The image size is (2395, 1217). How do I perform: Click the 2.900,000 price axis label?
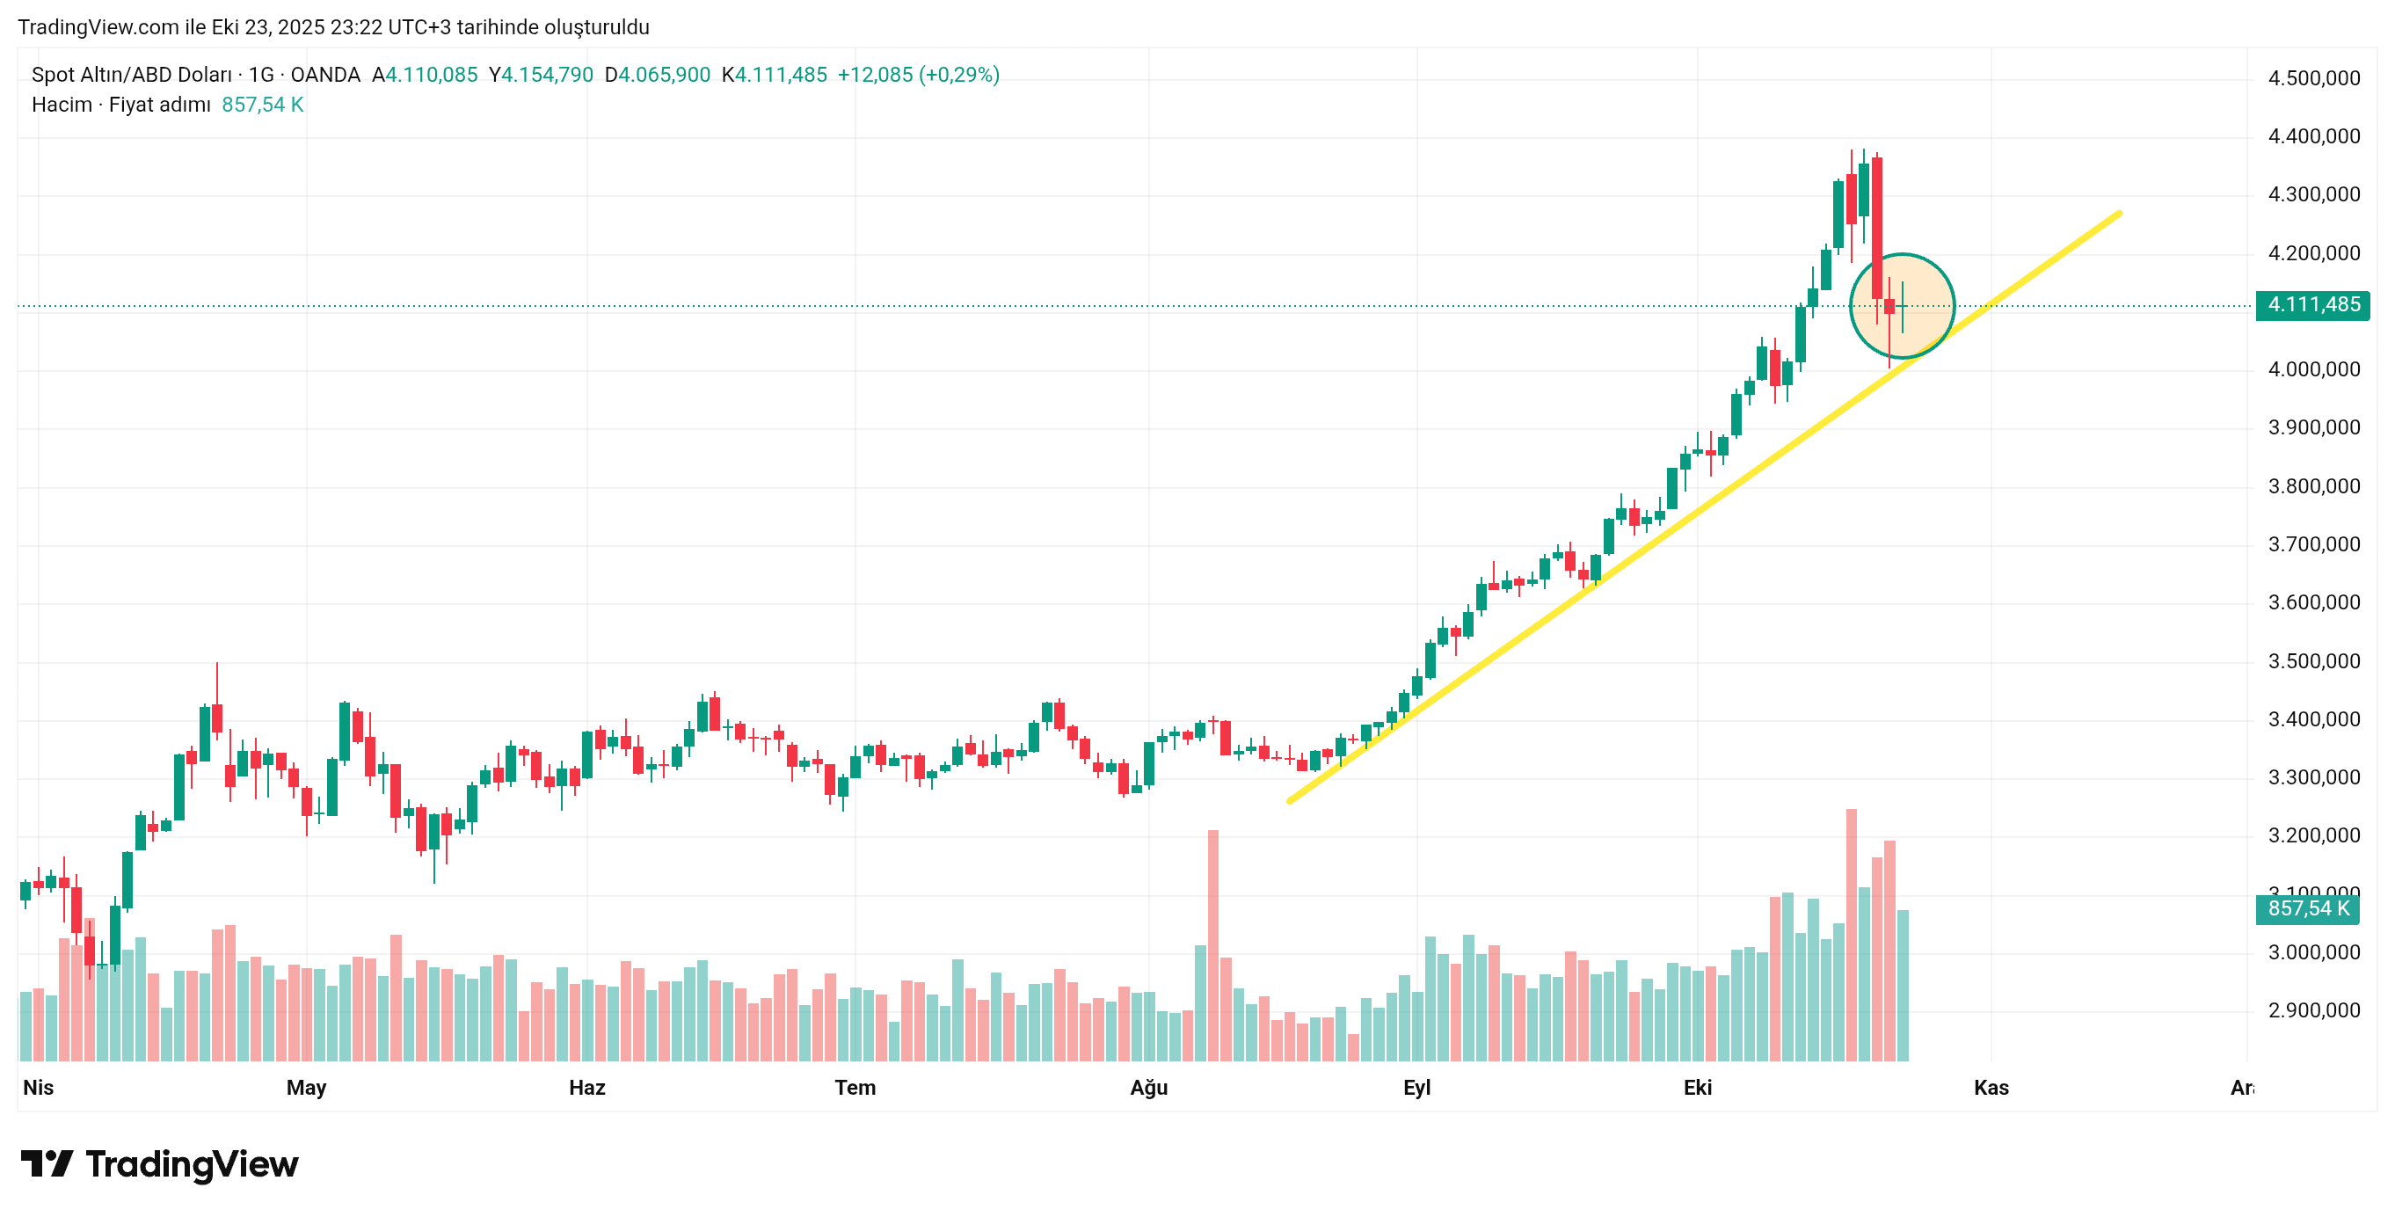(x=2313, y=1010)
